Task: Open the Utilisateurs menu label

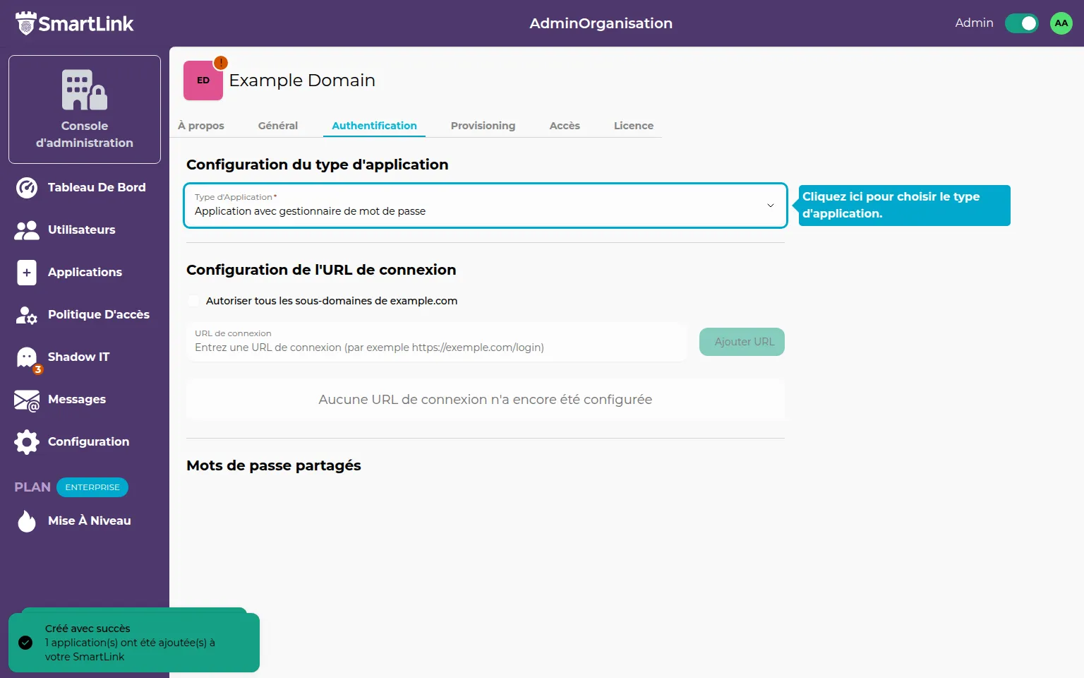Action: (82, 230)
